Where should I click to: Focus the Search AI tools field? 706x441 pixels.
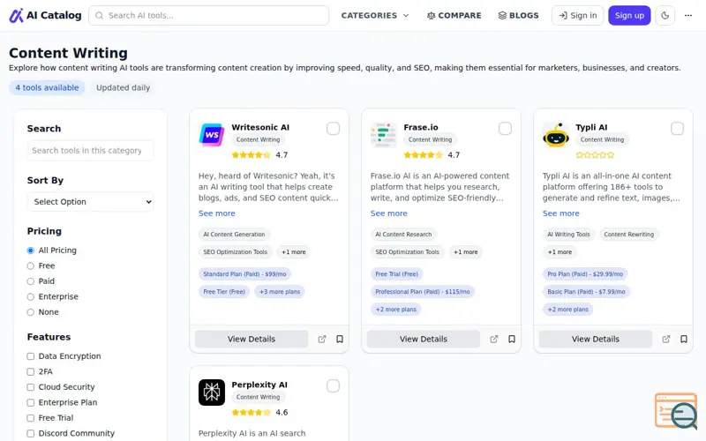(x=208, y=15)
